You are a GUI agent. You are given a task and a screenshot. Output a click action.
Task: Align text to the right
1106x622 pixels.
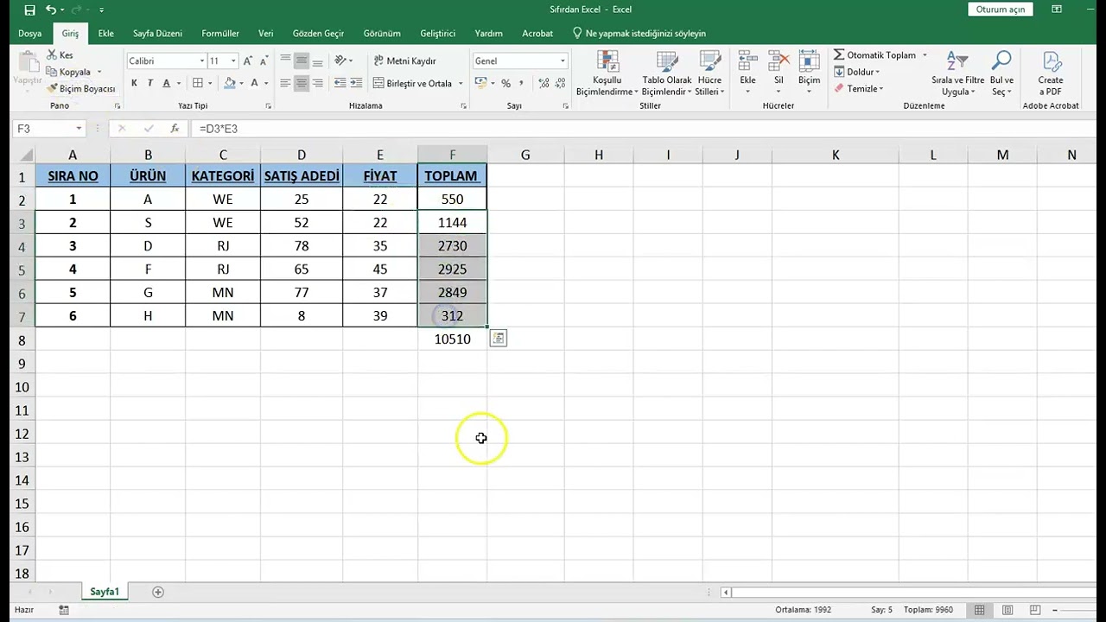(317, 83)
